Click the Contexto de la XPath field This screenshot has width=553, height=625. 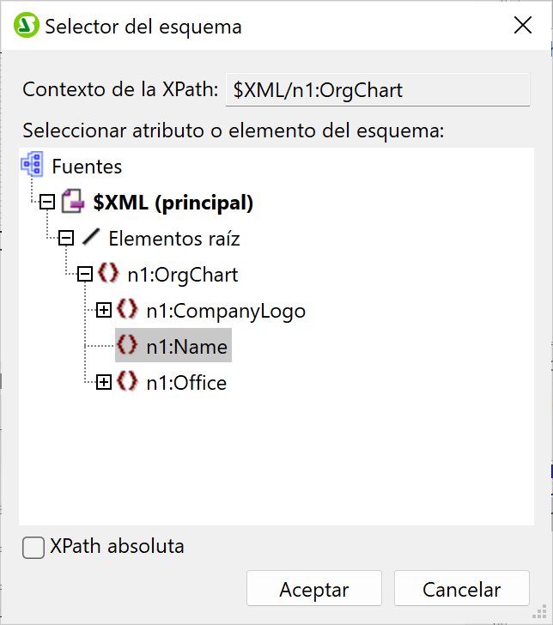click(377, 90)
